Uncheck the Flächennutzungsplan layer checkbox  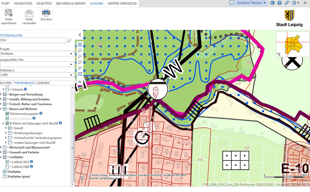click(7, 114)
